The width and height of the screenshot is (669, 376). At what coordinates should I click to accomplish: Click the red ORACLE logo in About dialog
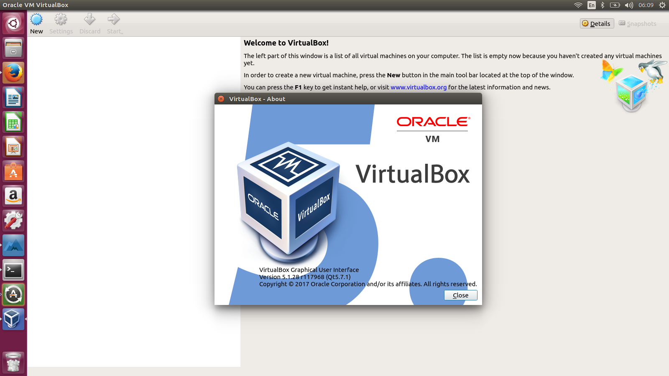pos(433,122)
